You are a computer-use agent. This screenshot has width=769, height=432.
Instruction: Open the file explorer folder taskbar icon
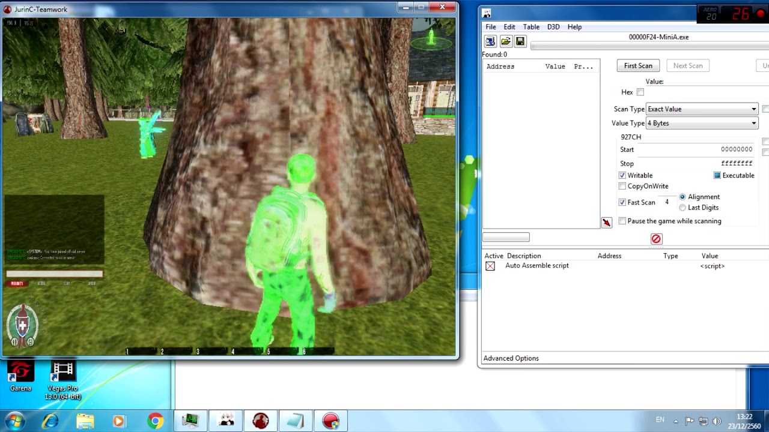pos(85,421)
